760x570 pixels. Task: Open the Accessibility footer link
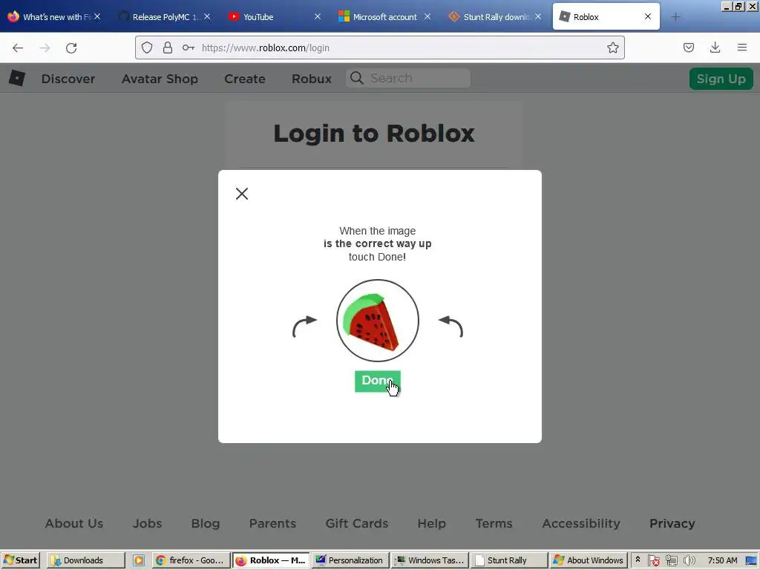(x=581, y=523)
